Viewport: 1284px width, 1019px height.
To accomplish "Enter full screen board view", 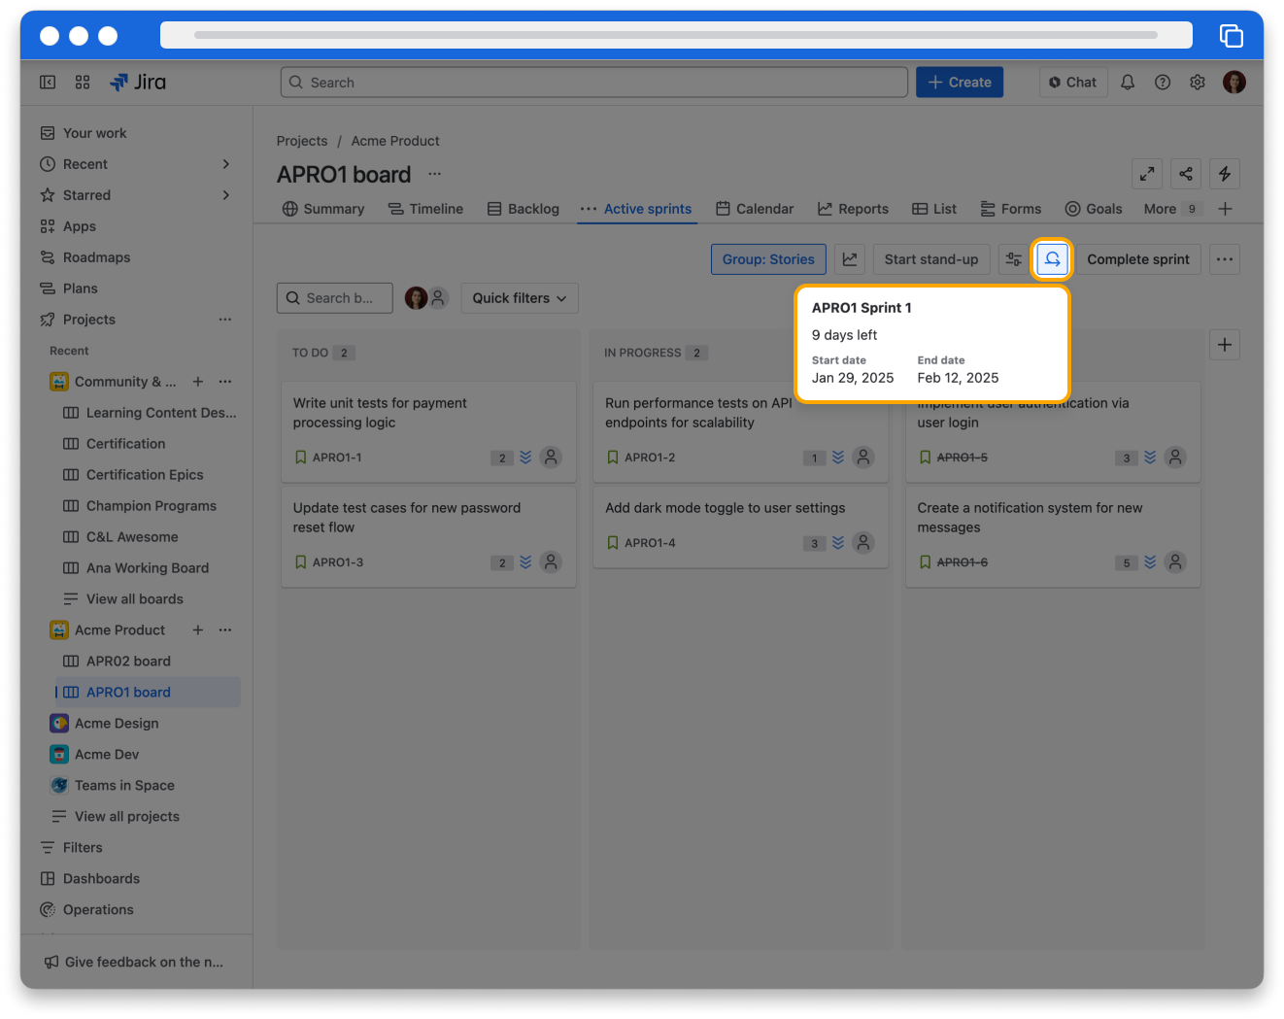I will click(x=1147, y=174).
